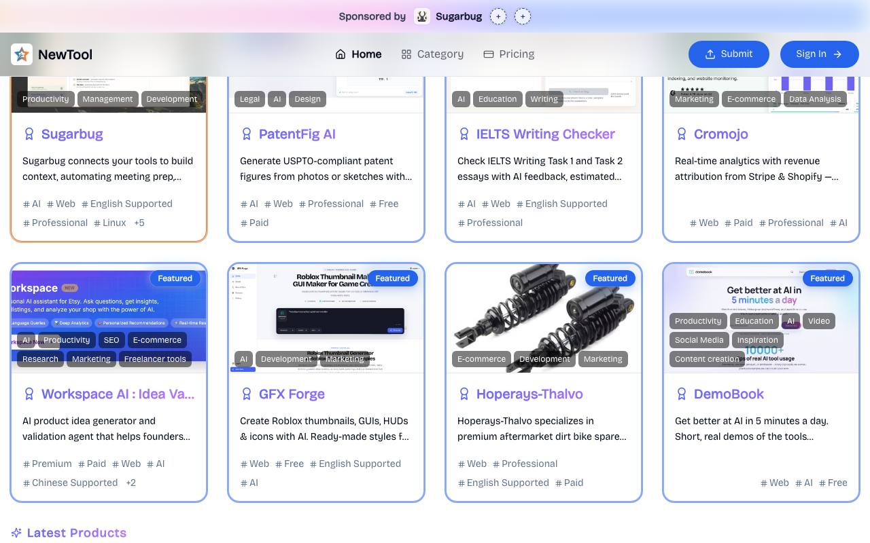Click the award icon beside DemoBook

pos(682,394)
